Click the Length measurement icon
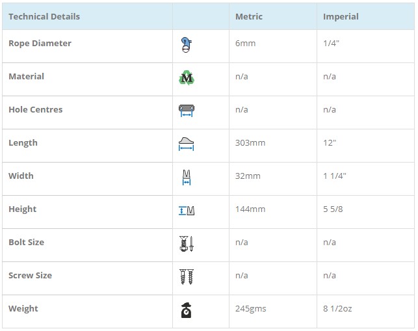418x331 pixels. tap(187, 144)
